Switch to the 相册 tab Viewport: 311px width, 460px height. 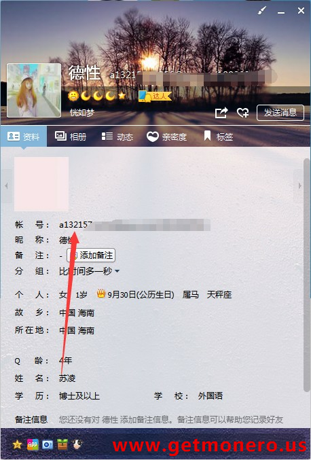71,137
